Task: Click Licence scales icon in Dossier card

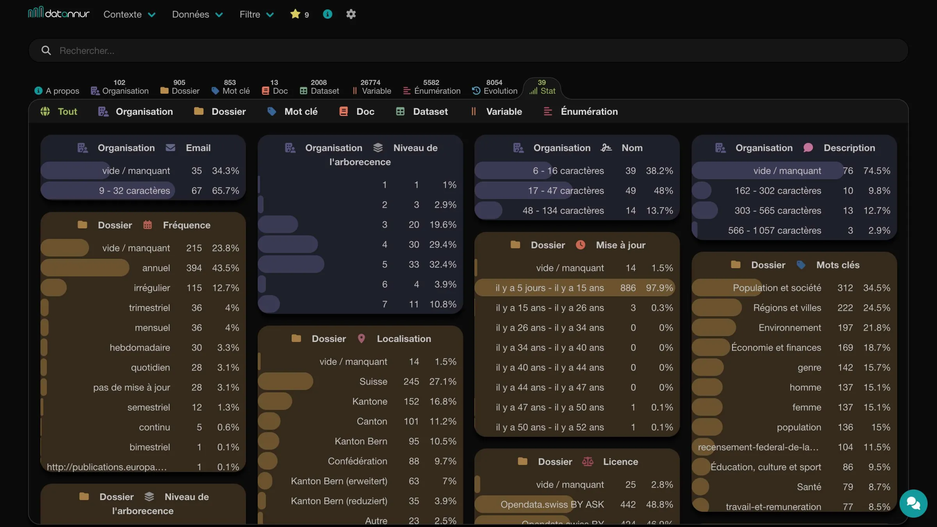Action: [588, 461]
